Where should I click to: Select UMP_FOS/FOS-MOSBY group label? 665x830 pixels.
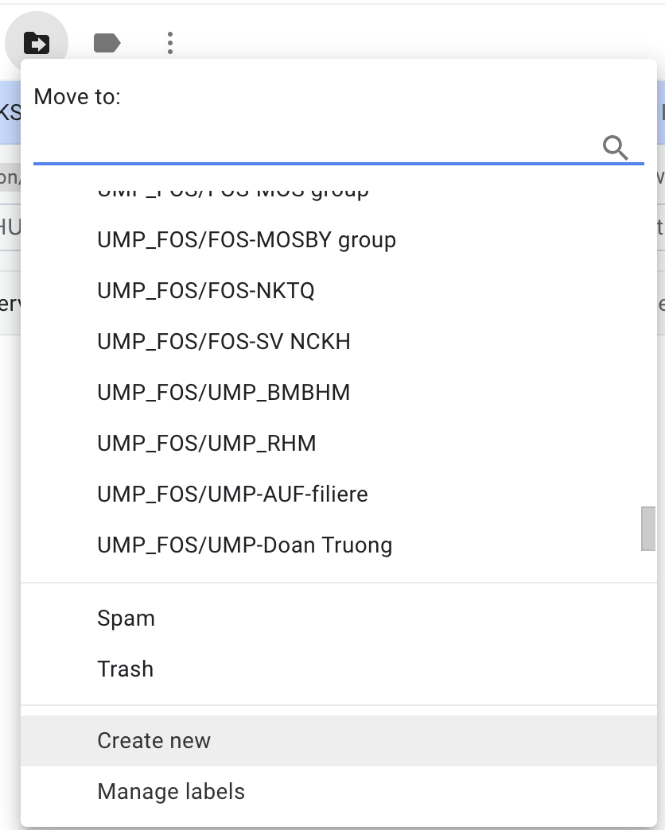point(247,240)
